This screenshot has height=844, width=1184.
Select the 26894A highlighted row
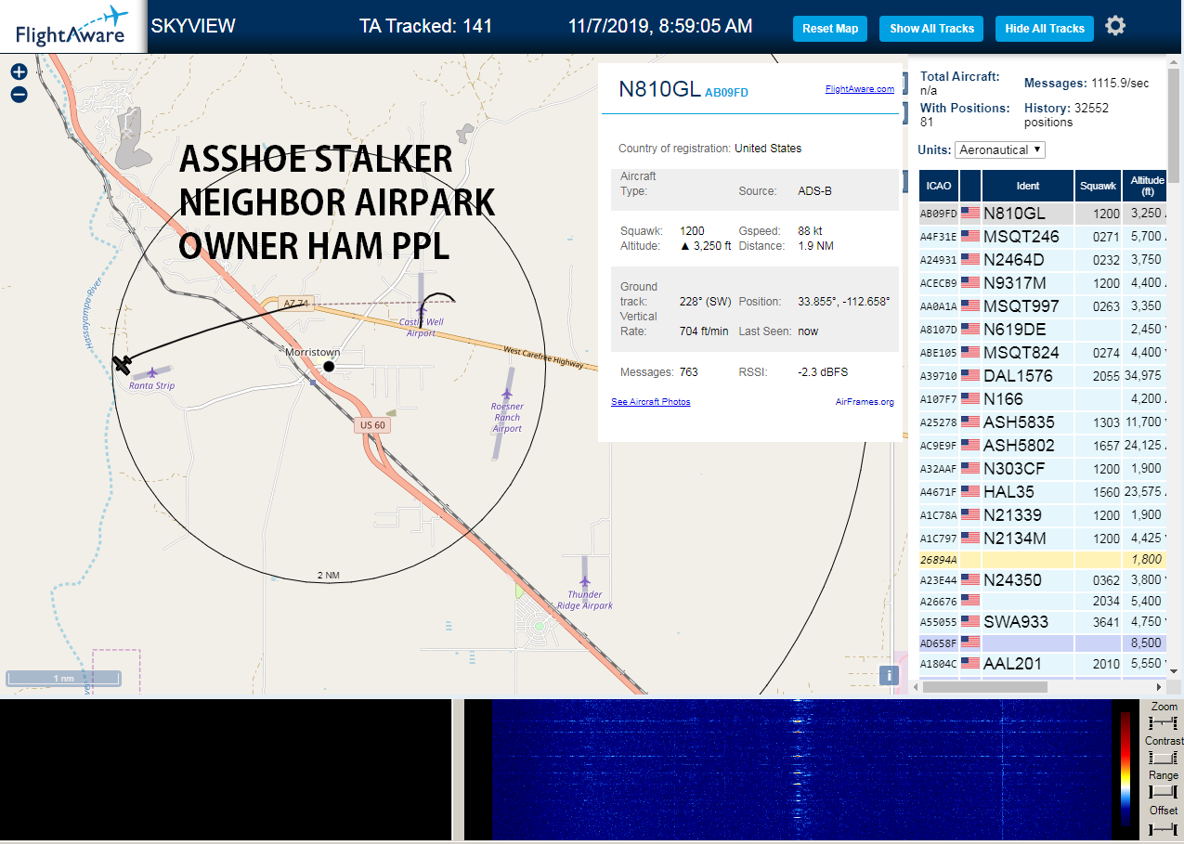(x=1043, y=559)
